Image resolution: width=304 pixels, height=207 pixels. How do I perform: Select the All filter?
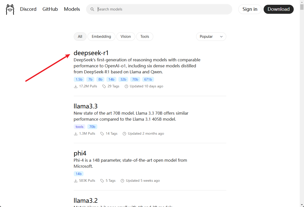pyautogui.click(x=80, y=37)
